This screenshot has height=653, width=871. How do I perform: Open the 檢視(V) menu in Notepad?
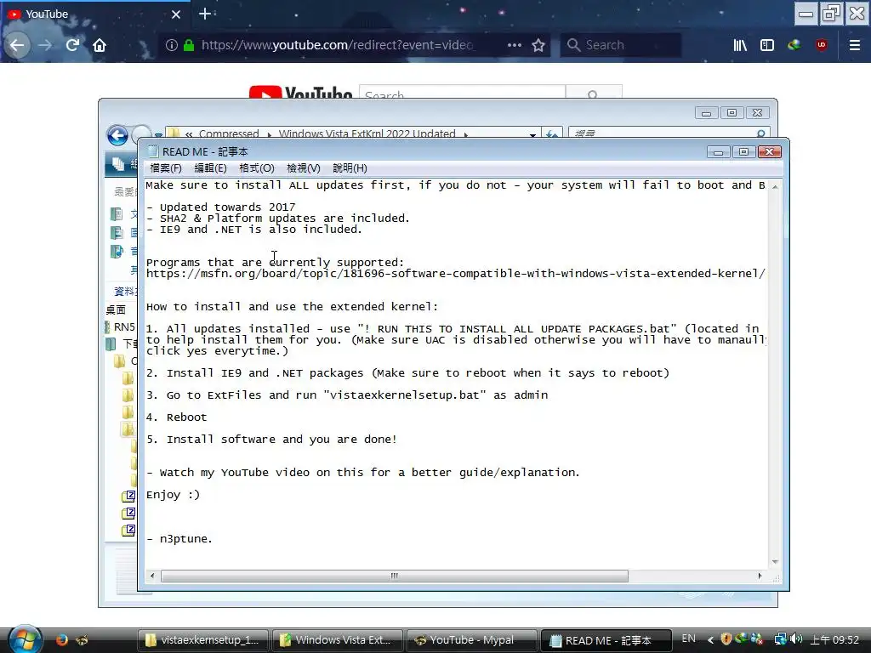pyautogui.click(x=304, y=168)
